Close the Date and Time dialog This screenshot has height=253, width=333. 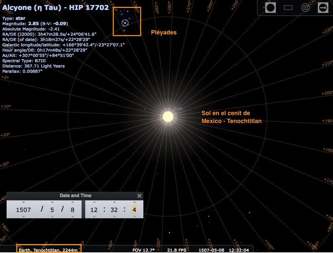point(139,196)
